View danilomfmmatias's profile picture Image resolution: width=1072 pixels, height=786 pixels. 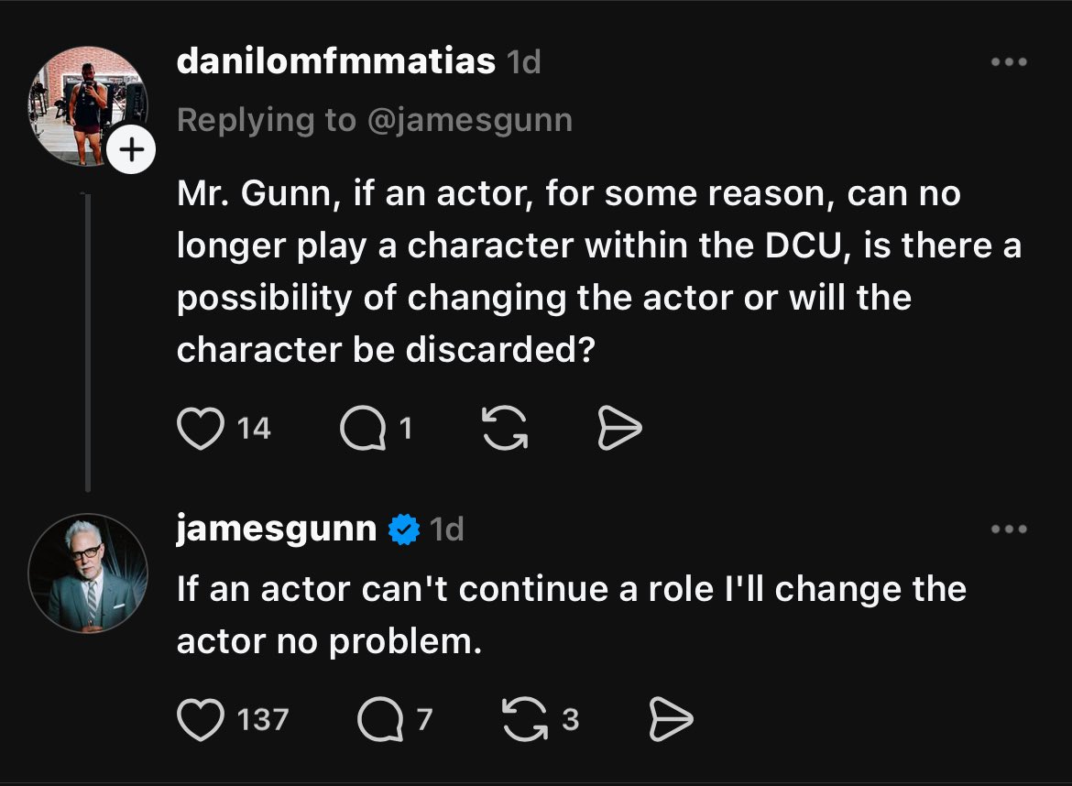click(x=88, y=105)
